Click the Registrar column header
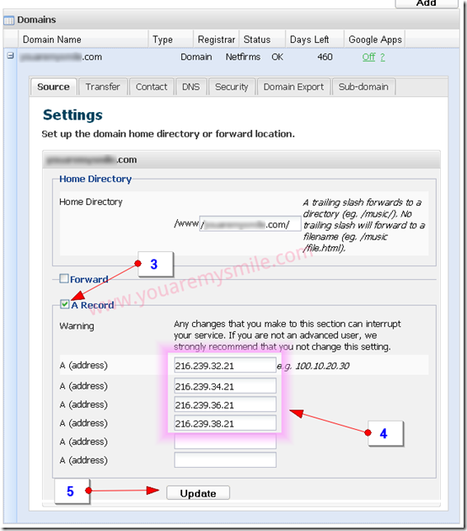Image resolution: width=467 pixels, height=531 pixels. [217, 40]
